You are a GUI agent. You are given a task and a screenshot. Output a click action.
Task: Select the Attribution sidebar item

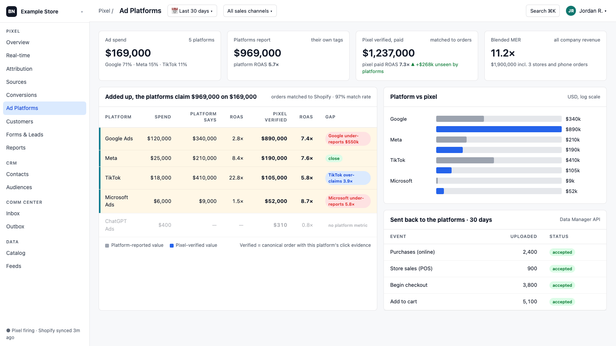(45, 69)
